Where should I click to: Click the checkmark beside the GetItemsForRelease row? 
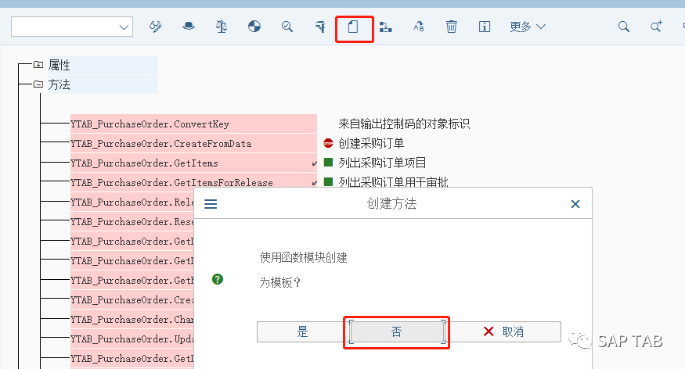314,183
